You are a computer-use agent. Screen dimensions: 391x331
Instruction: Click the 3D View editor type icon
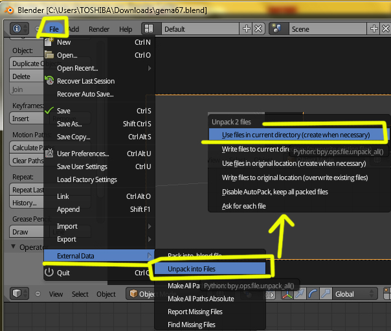19,293
